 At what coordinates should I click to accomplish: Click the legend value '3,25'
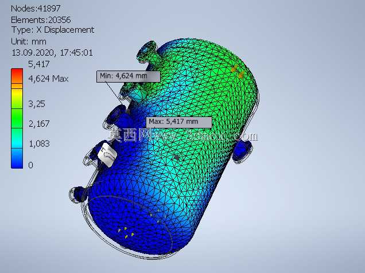[x=37, y=104]
